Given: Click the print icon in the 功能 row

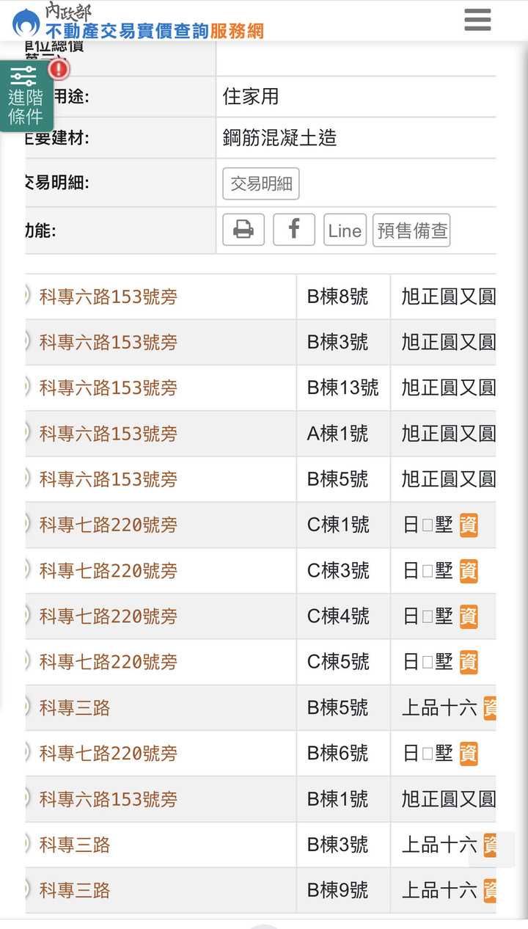Looking at the screenshot, I should [243, 230].
